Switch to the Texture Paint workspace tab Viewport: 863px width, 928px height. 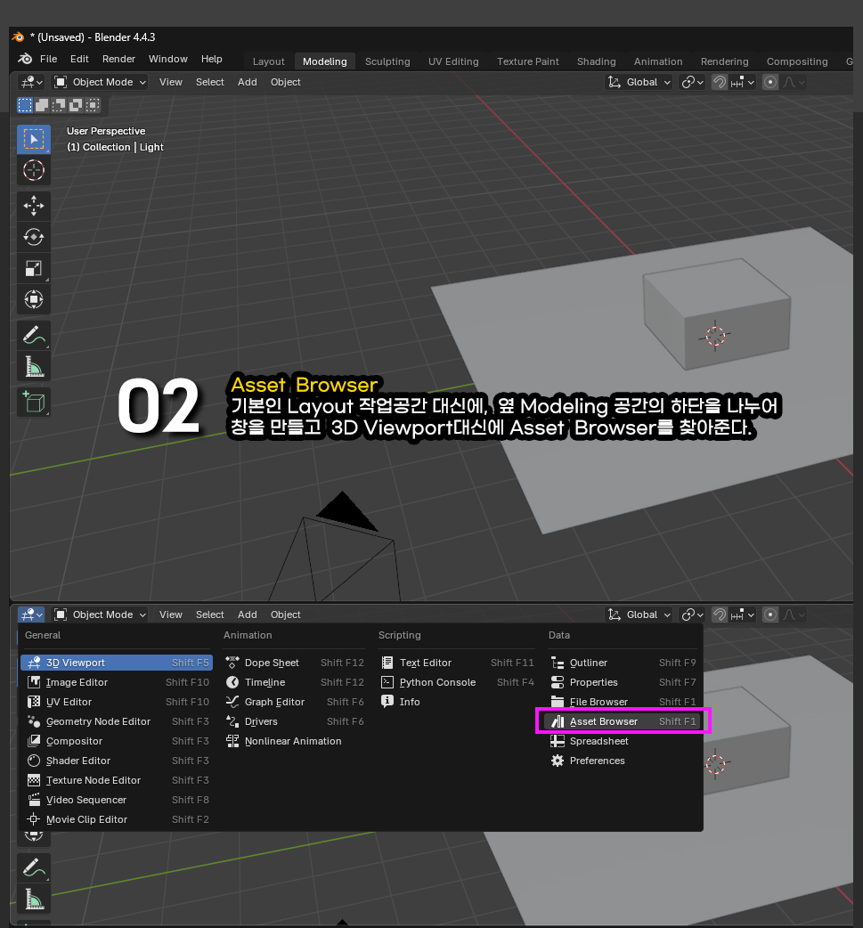tap(528, 61)
